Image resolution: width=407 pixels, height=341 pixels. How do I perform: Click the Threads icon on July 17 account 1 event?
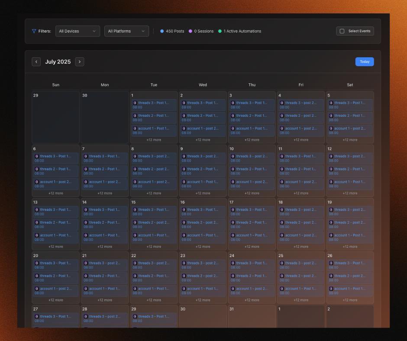pyautogui.click(x=233, y=235)
